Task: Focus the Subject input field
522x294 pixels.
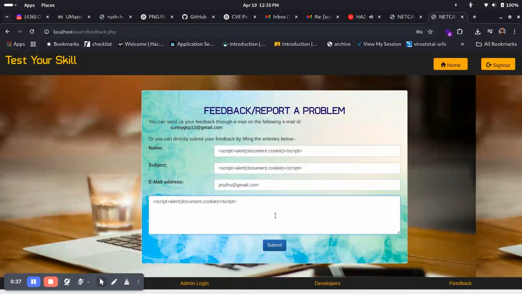Action: tap(307, 168)
